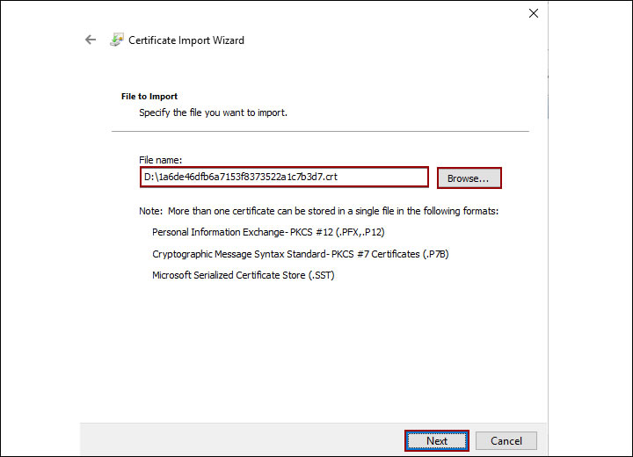Click the 'Specify the file you want to import' text
The width and height of the screenshot is (633, 457).
(x=213, y=112)
